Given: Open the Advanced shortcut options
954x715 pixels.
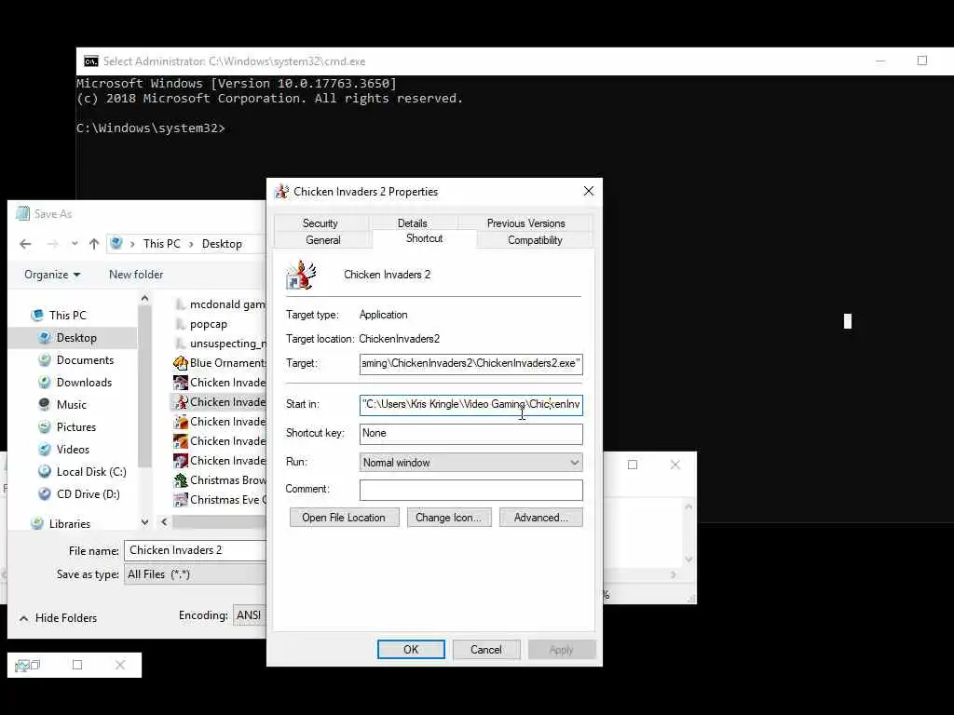Looking at the screenshot, I should (x=541, y=518).
